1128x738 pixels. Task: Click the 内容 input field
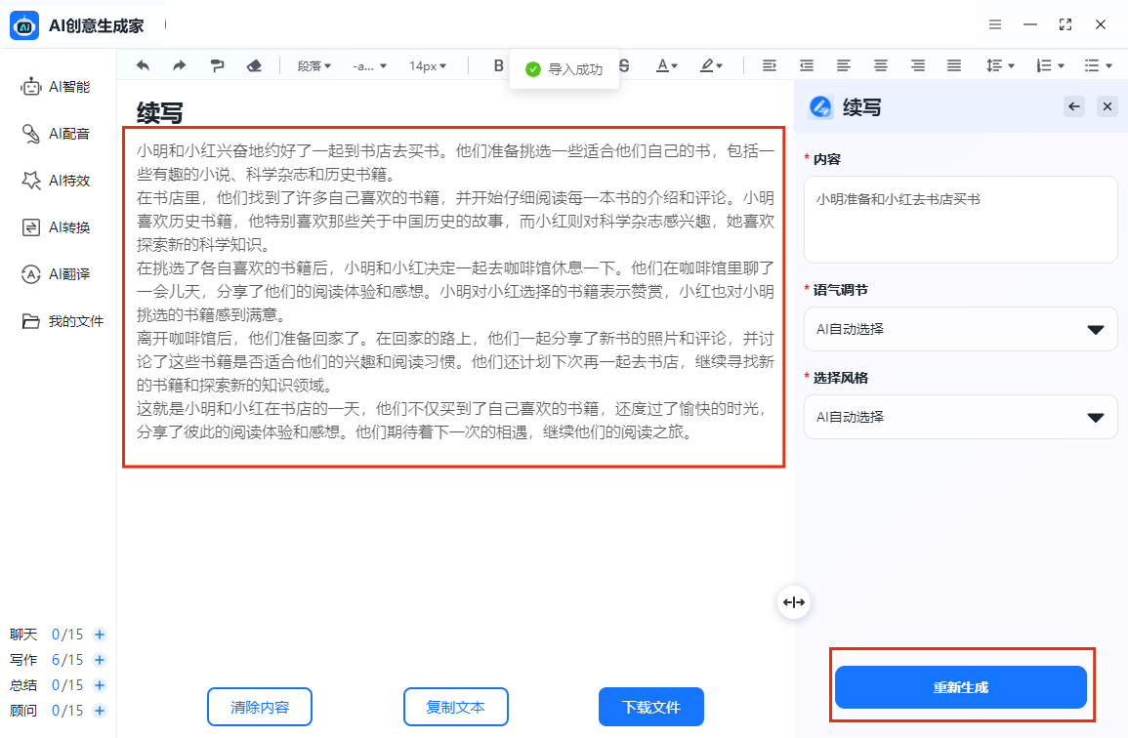tap(960, 219)
